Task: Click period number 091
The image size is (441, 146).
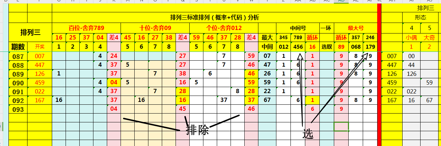Action: (18, 91)
